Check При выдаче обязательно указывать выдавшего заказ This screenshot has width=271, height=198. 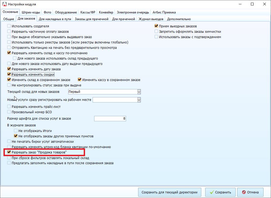click(x=9, y=37)
